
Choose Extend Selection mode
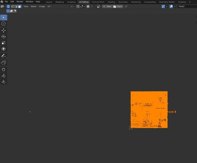coord(11,11)
